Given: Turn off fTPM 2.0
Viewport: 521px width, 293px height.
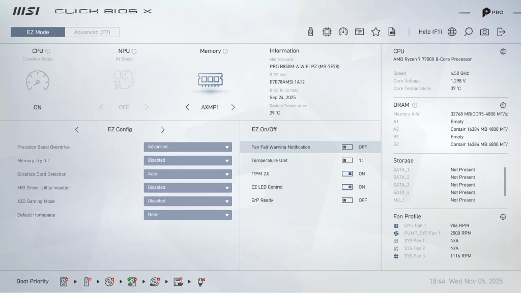Looking at the screenshot, I should 348,173.
